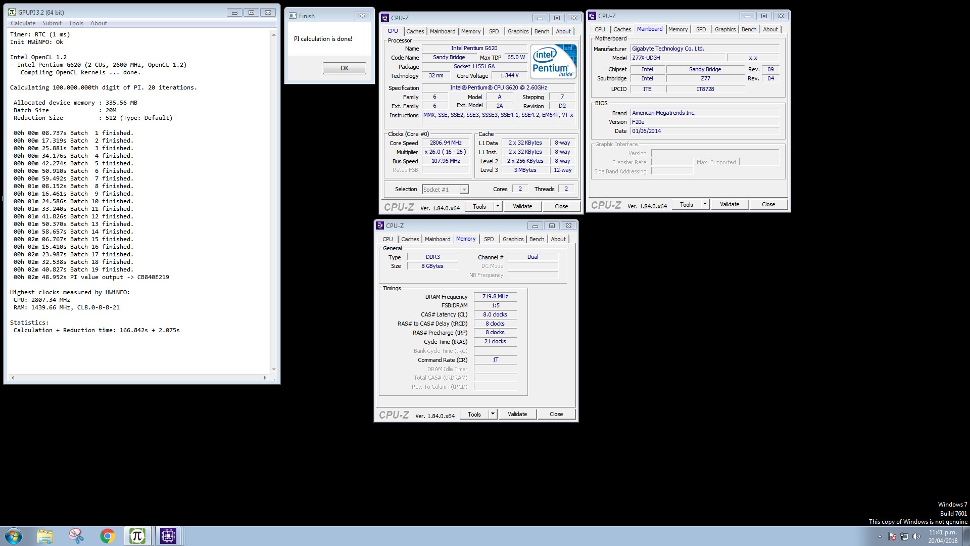
Task: Click Close button in Mainboard window
Action: click(x=768, y=204)
